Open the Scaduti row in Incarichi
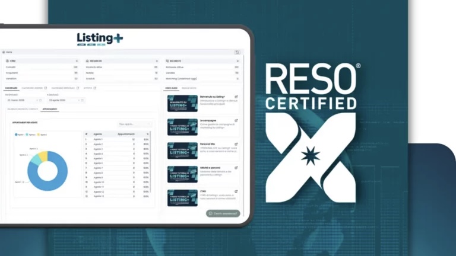 (x=122, y=79)
